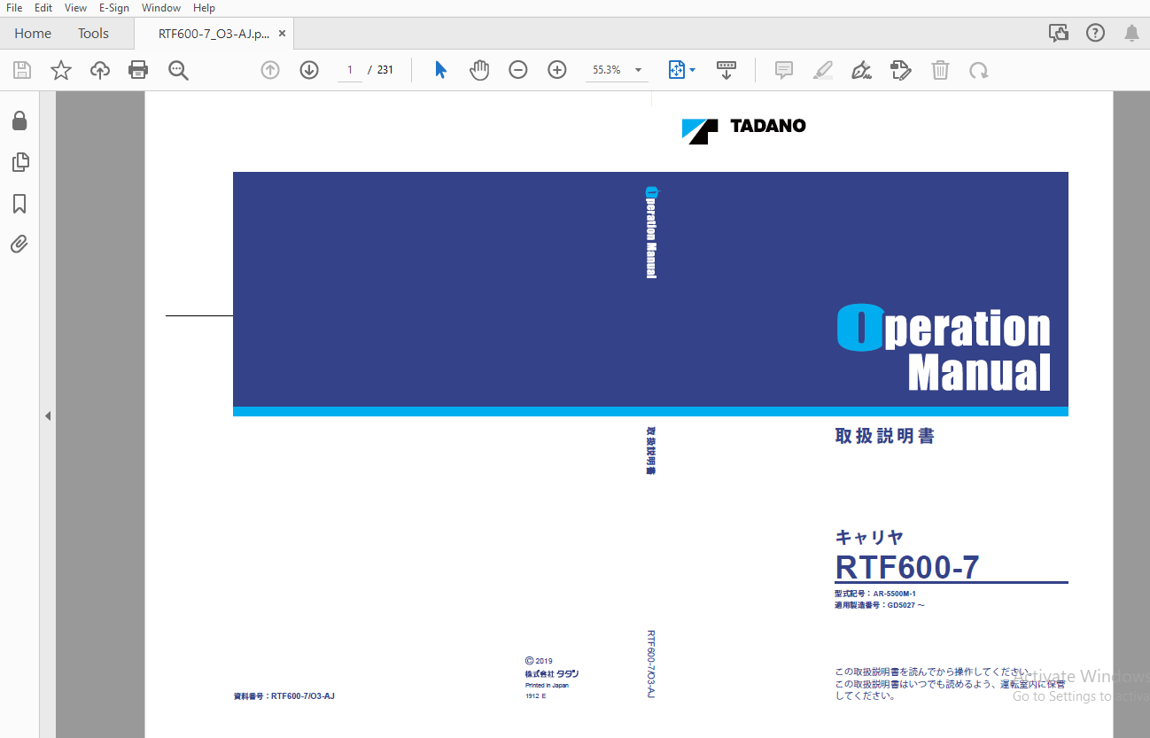
Task: Expand the left navigation pane arrow
Action: 48,416
